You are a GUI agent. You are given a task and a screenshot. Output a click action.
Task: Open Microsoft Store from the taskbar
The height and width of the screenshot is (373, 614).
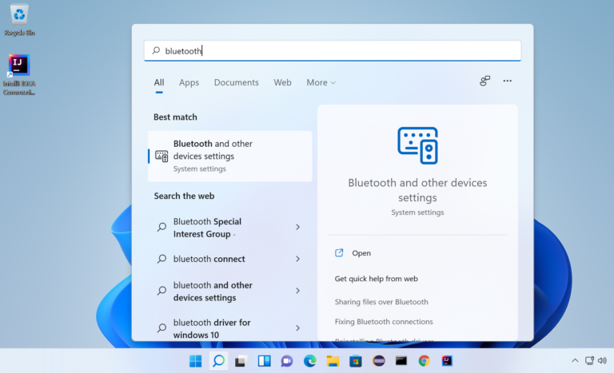[356, 361]
